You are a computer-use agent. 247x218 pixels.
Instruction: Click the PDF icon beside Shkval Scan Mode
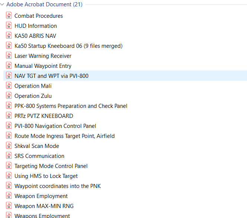click(9, 146)
